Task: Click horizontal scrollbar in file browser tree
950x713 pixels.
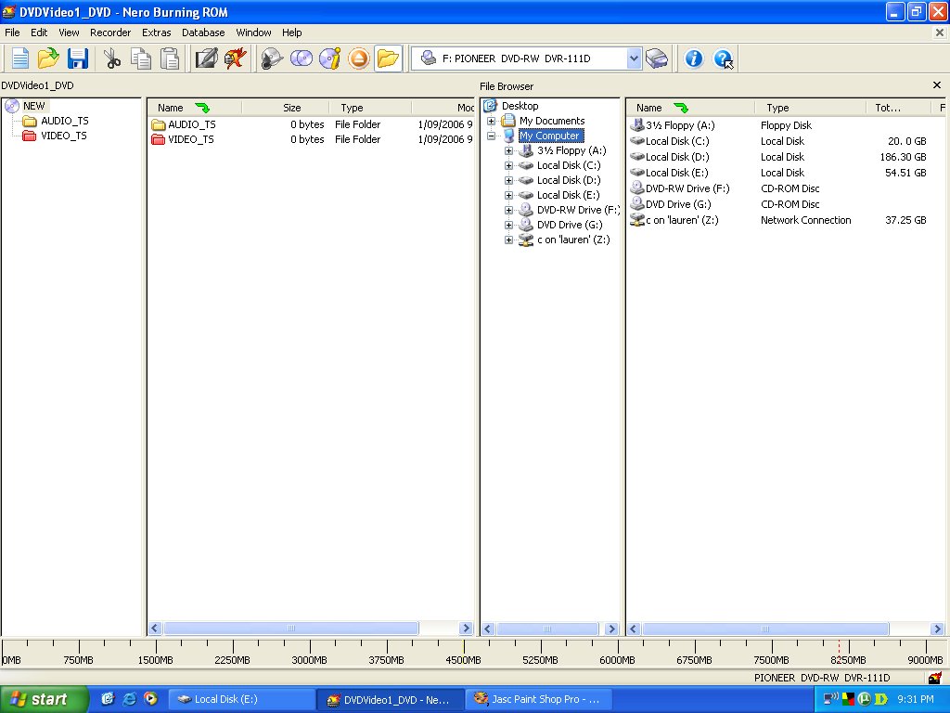Action: 547,629
